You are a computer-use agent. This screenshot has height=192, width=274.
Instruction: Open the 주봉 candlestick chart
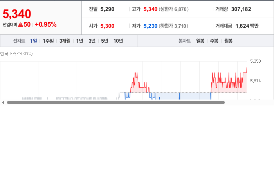(214, 41)
